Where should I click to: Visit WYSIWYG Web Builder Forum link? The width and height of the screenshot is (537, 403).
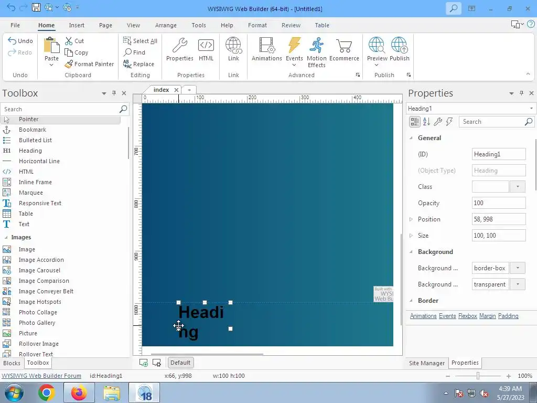click(41, 376)
